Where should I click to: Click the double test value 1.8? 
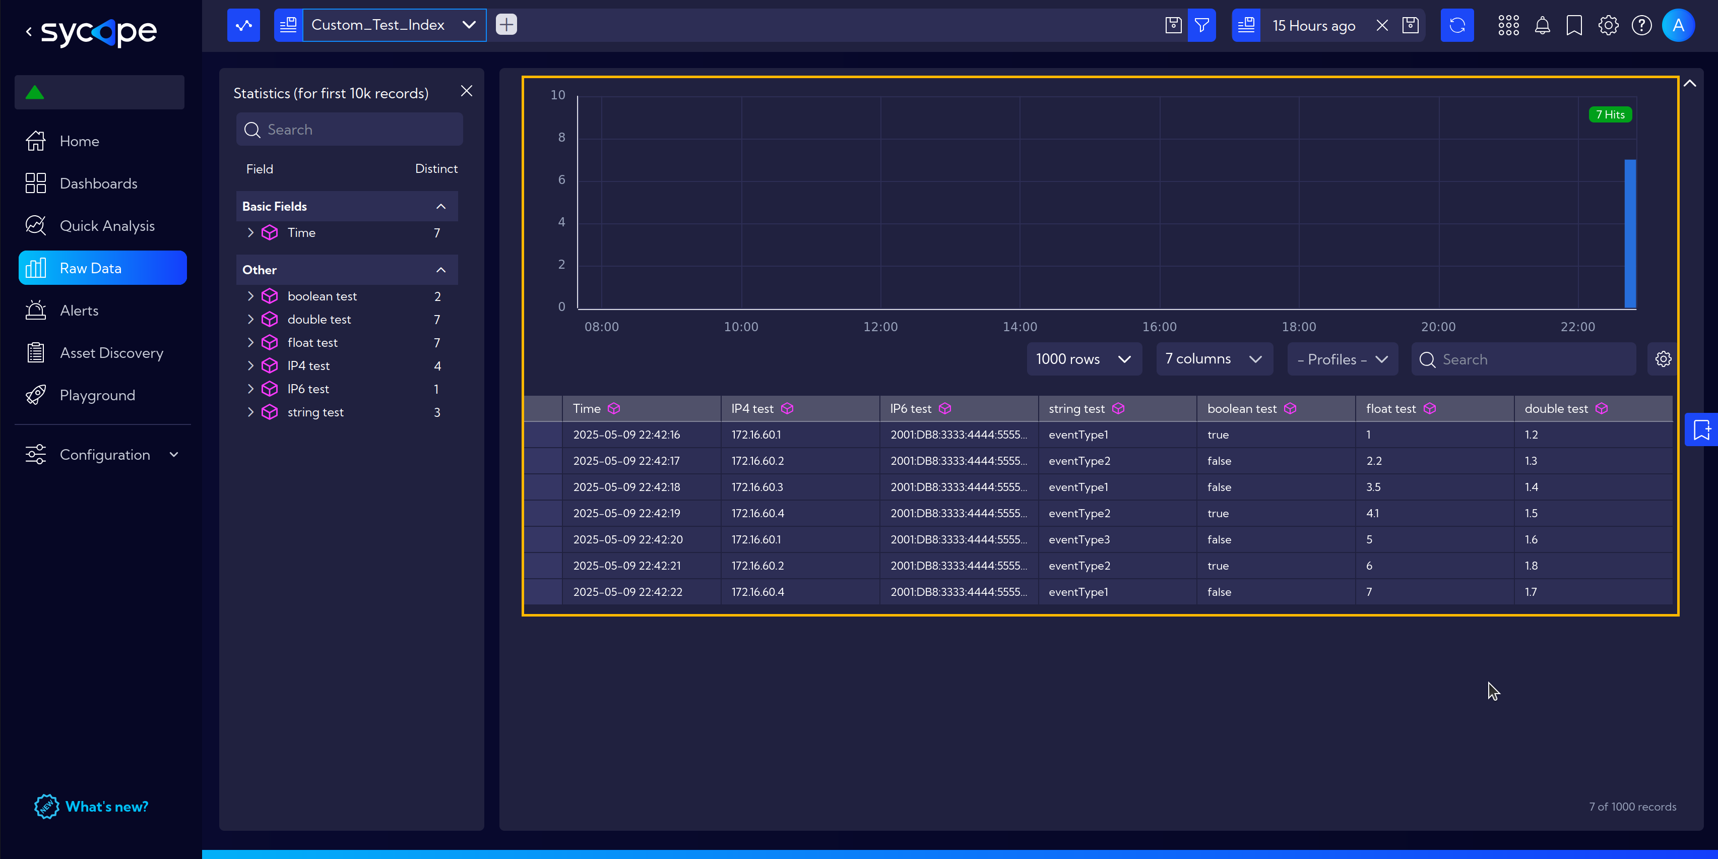(1594, 566)
